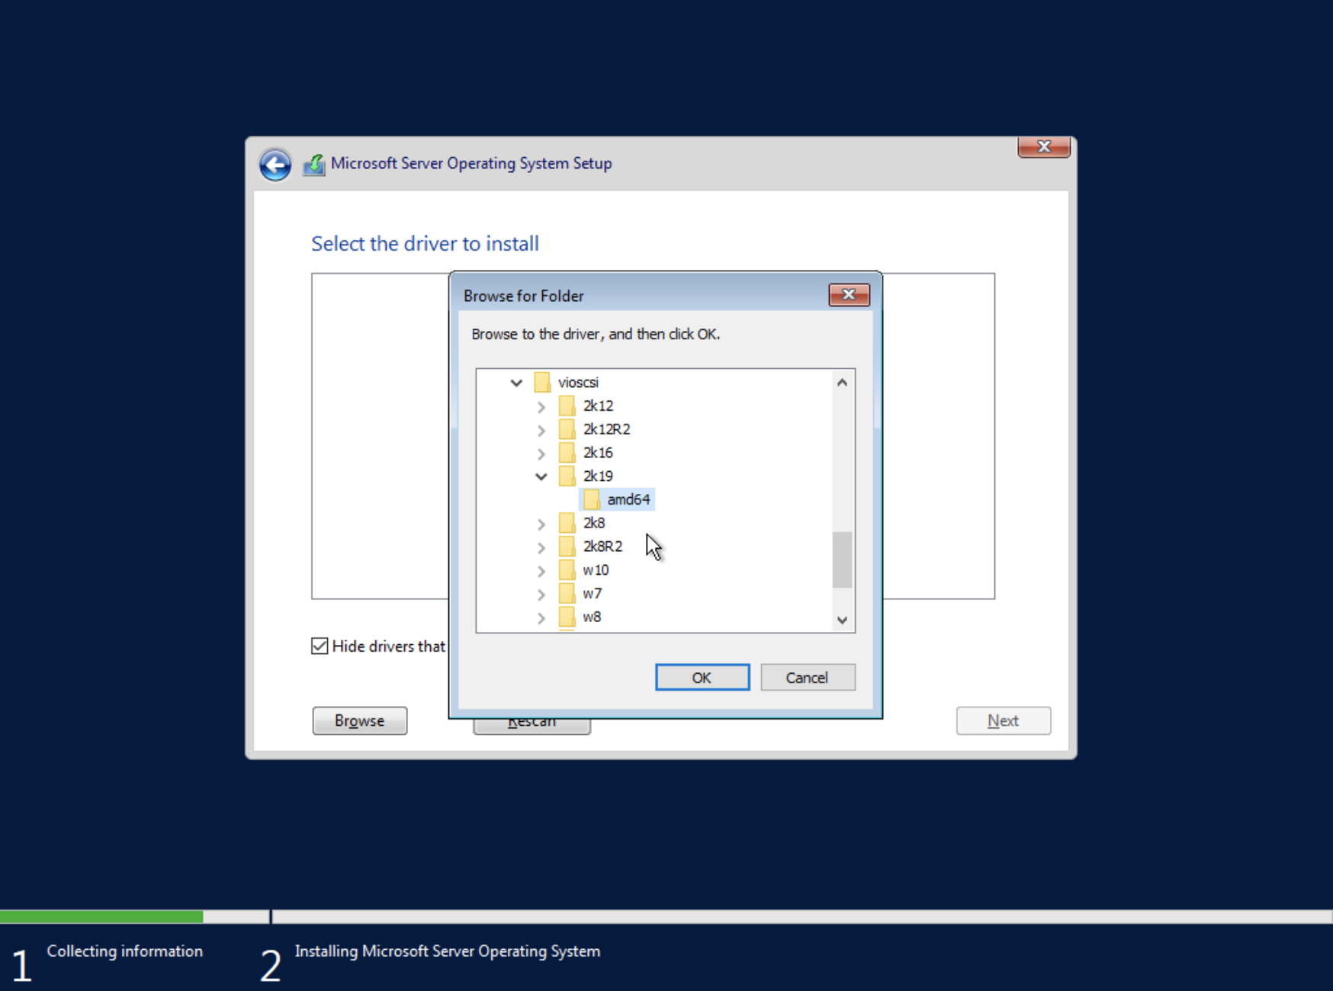The width and height of the screenshot is (1333, 991).
Task: Click the 2k8R2 folder icon
Action: pyautogui.click(x=567, y=547)
